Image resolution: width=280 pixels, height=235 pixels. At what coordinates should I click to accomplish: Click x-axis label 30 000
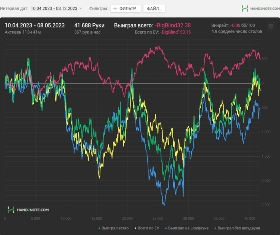(x=188, y=218)
